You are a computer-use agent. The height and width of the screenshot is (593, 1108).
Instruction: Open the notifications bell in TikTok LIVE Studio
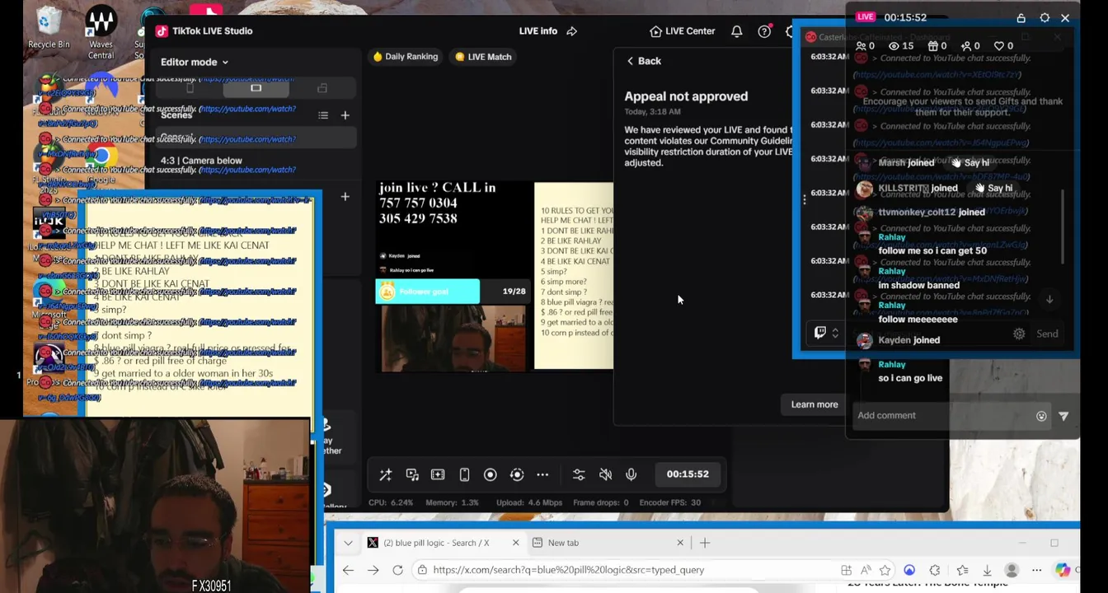coord(737,31)
